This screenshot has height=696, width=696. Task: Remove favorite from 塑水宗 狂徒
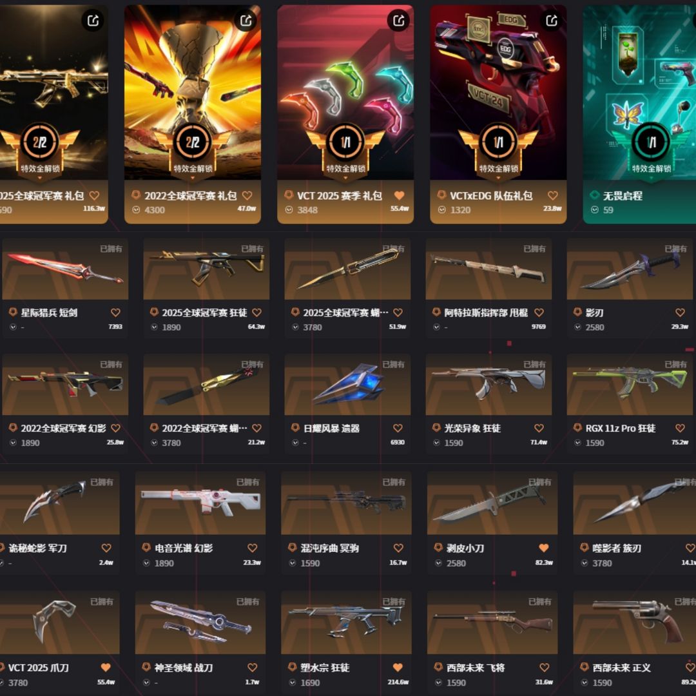[x=398, y=668]
